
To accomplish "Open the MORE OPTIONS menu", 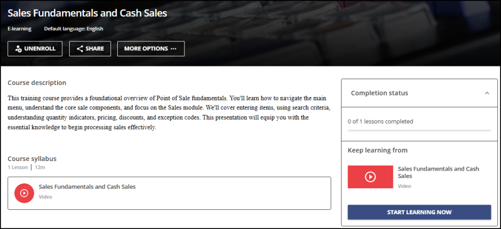I will pos(151,49).
